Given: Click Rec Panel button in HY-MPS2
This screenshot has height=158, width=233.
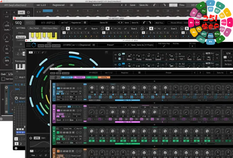Looking at the screenshot, I should pyautogui.click(x=34, y=28).
